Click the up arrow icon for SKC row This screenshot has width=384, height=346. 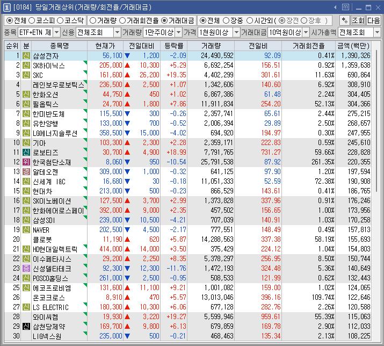point(127,75)
